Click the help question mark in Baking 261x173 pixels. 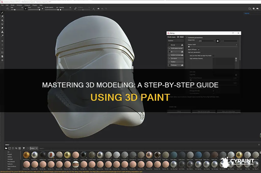tap(233, 33)
